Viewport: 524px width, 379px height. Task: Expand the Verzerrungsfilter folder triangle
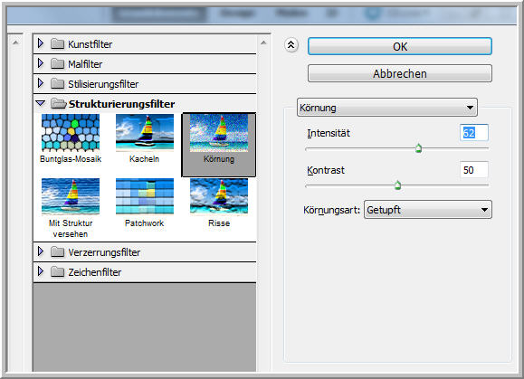[x=41, y=251]
